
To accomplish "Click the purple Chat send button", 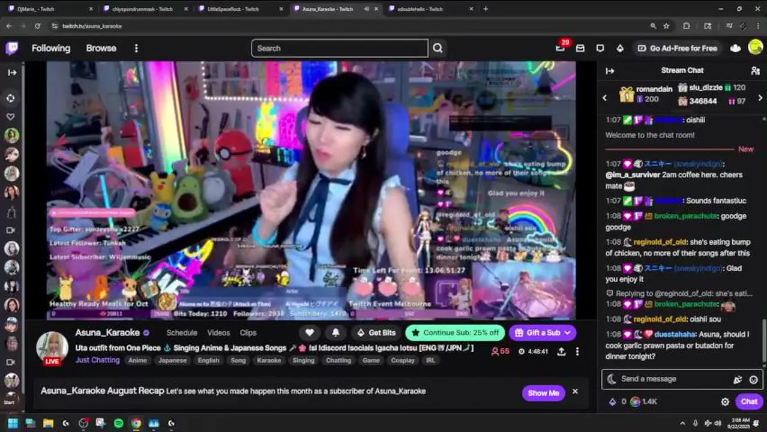I will 749,402.
